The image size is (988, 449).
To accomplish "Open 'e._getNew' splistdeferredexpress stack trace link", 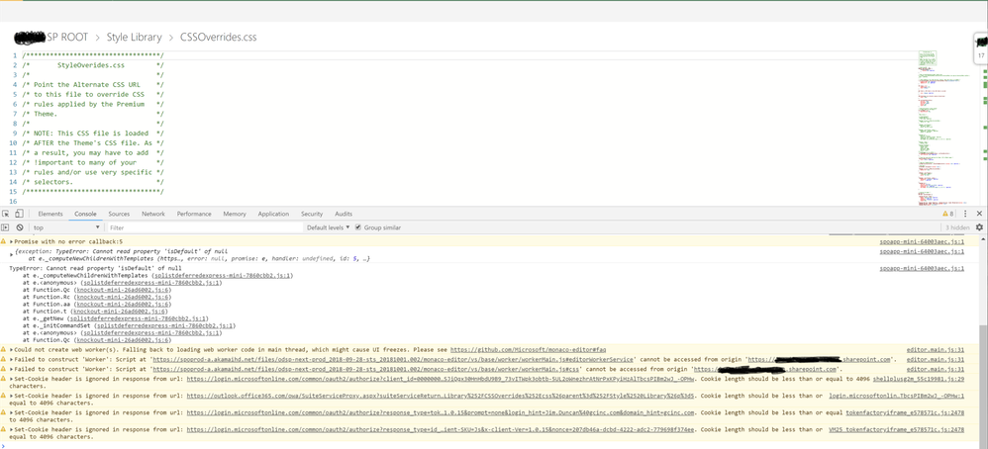I will (139, 318).
